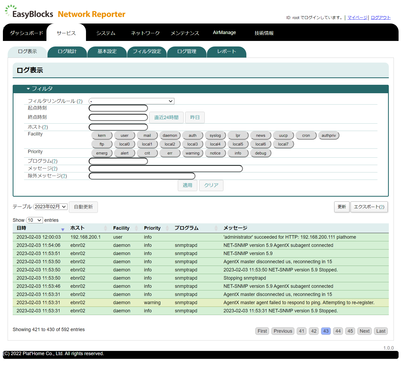Open the マイページ link

pos(357,17)
